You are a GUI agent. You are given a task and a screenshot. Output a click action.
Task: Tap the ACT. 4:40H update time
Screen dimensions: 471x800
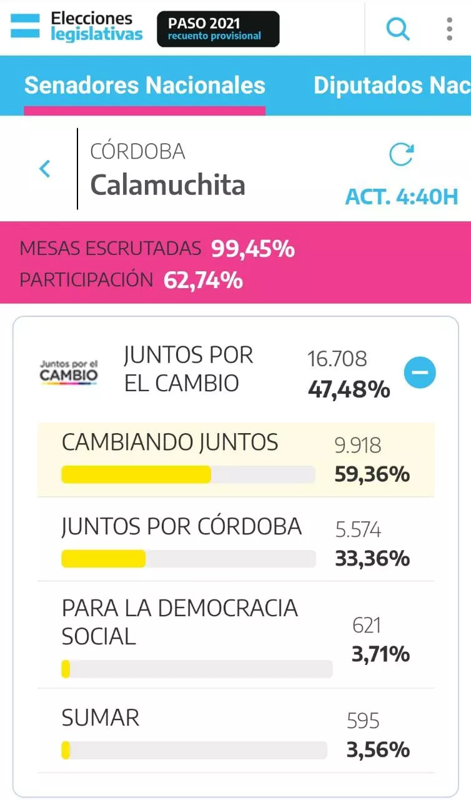pyautogui.click(x=402, y=197)
